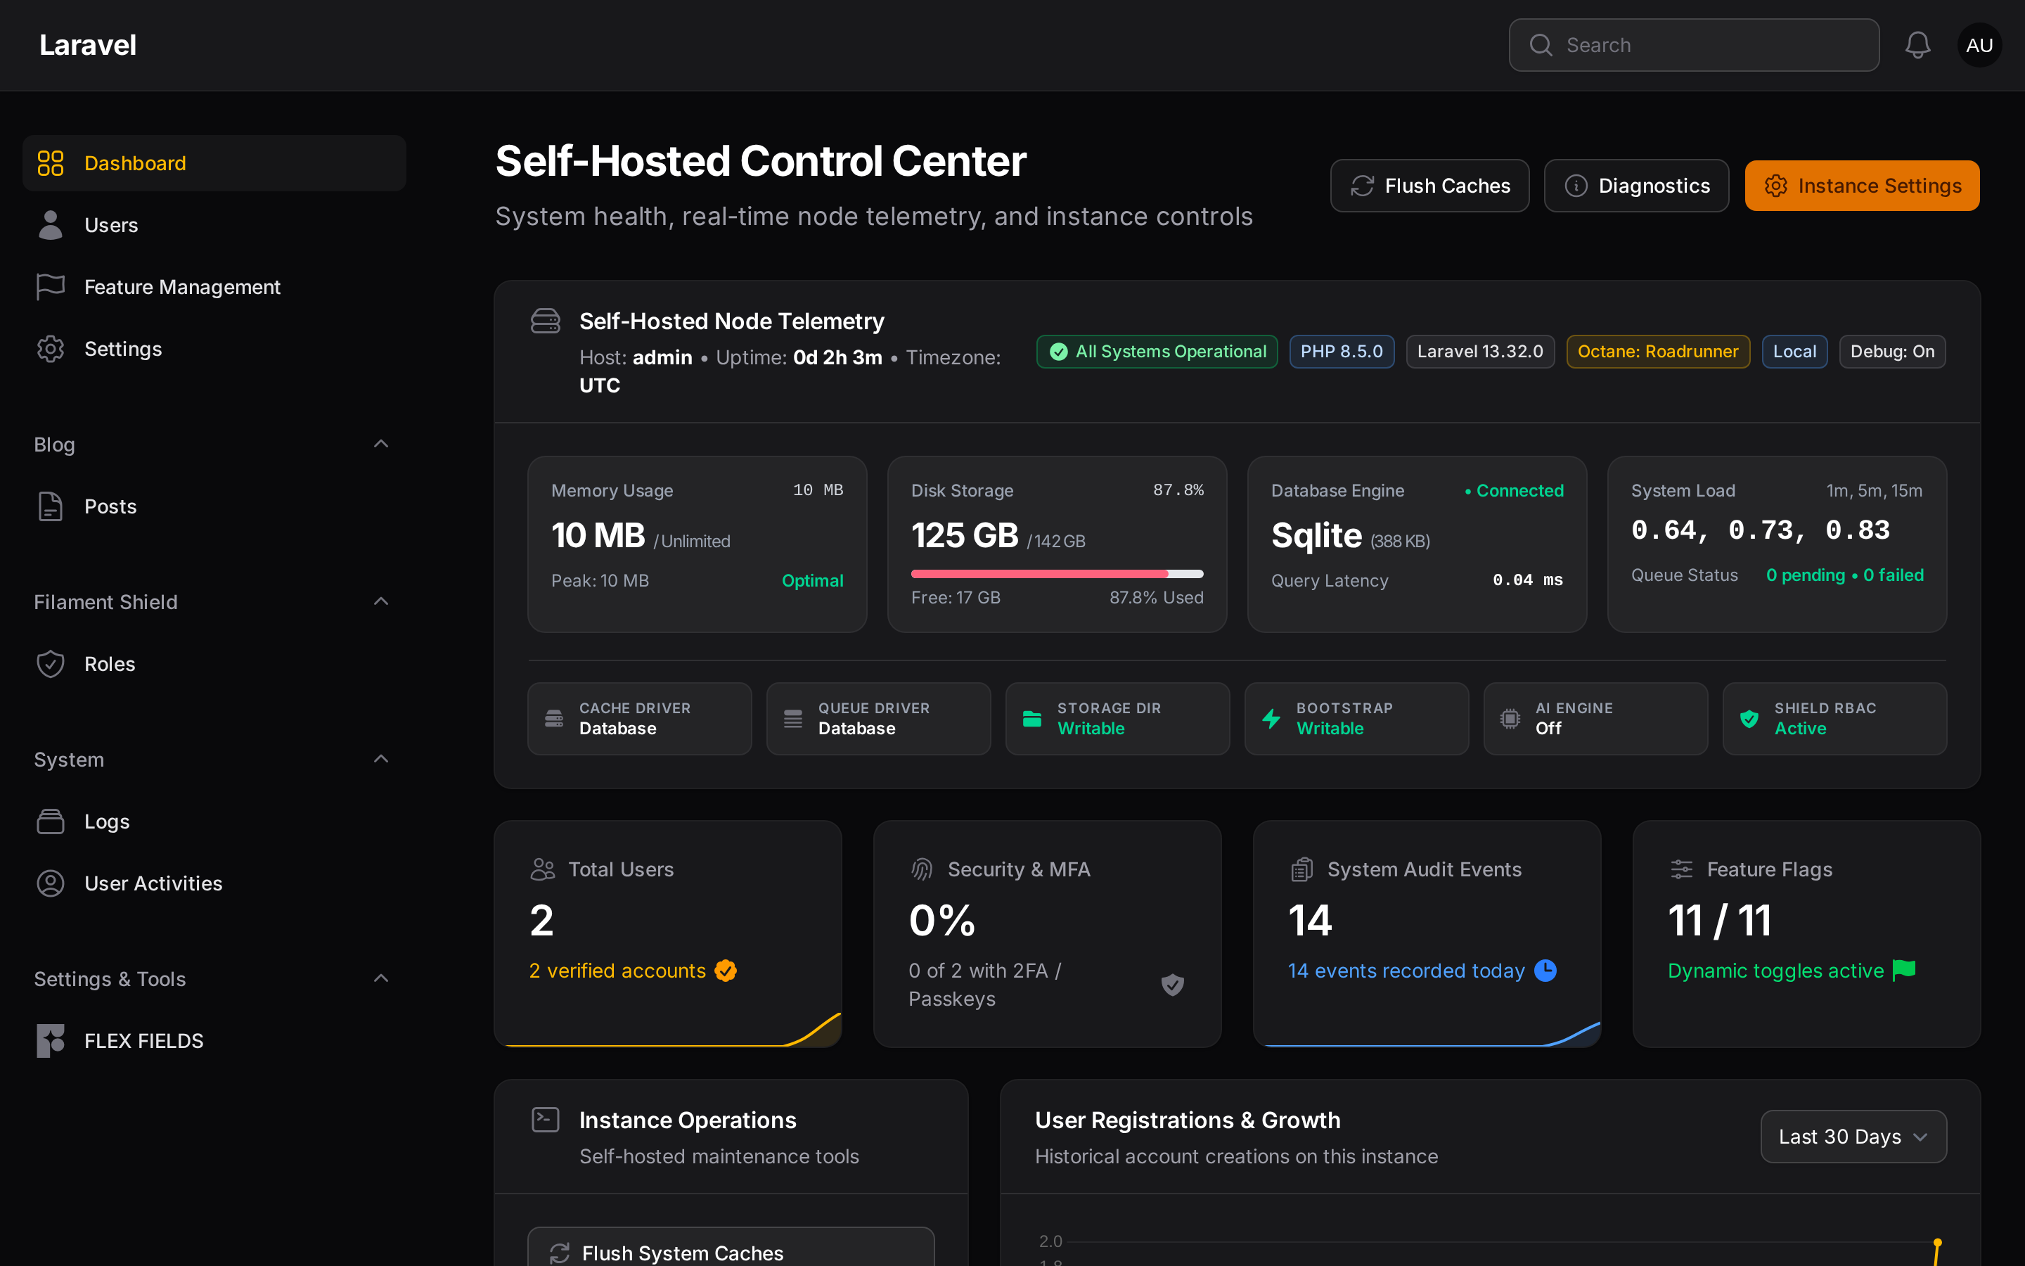Collapse the Blog sidebar group
The width and height of the screenshot is (2025, 1266).
click(x=380, y=444)
